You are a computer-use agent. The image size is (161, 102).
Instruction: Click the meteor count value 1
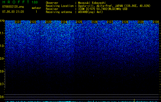pyautogui.click(x=36, y=12)
